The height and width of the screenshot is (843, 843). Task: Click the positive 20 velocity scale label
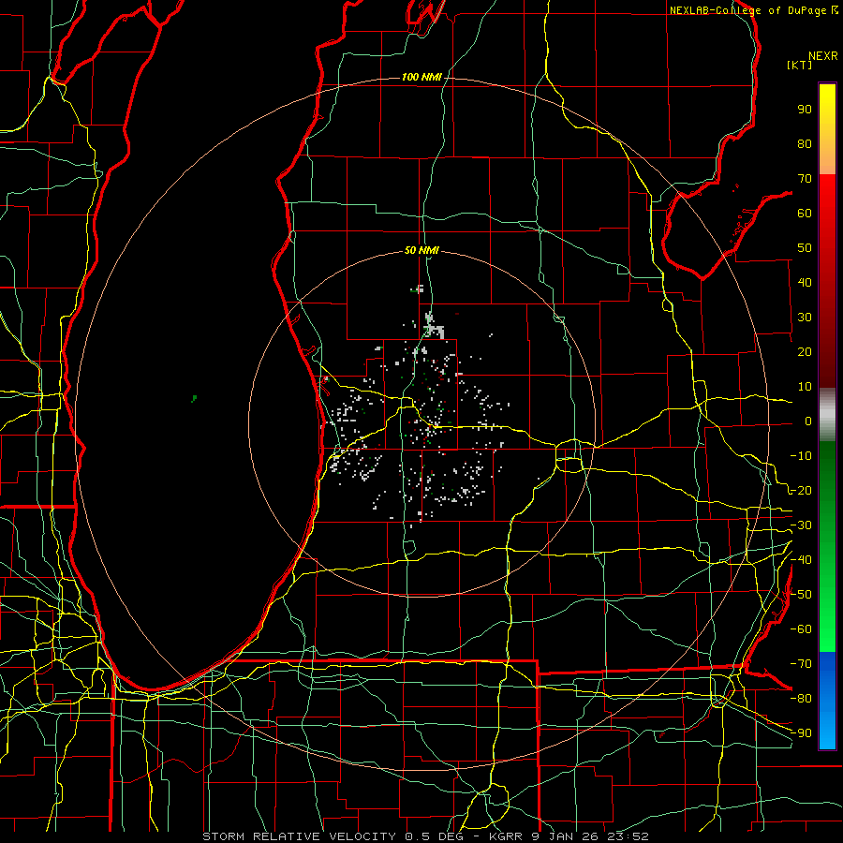[805, 351]
